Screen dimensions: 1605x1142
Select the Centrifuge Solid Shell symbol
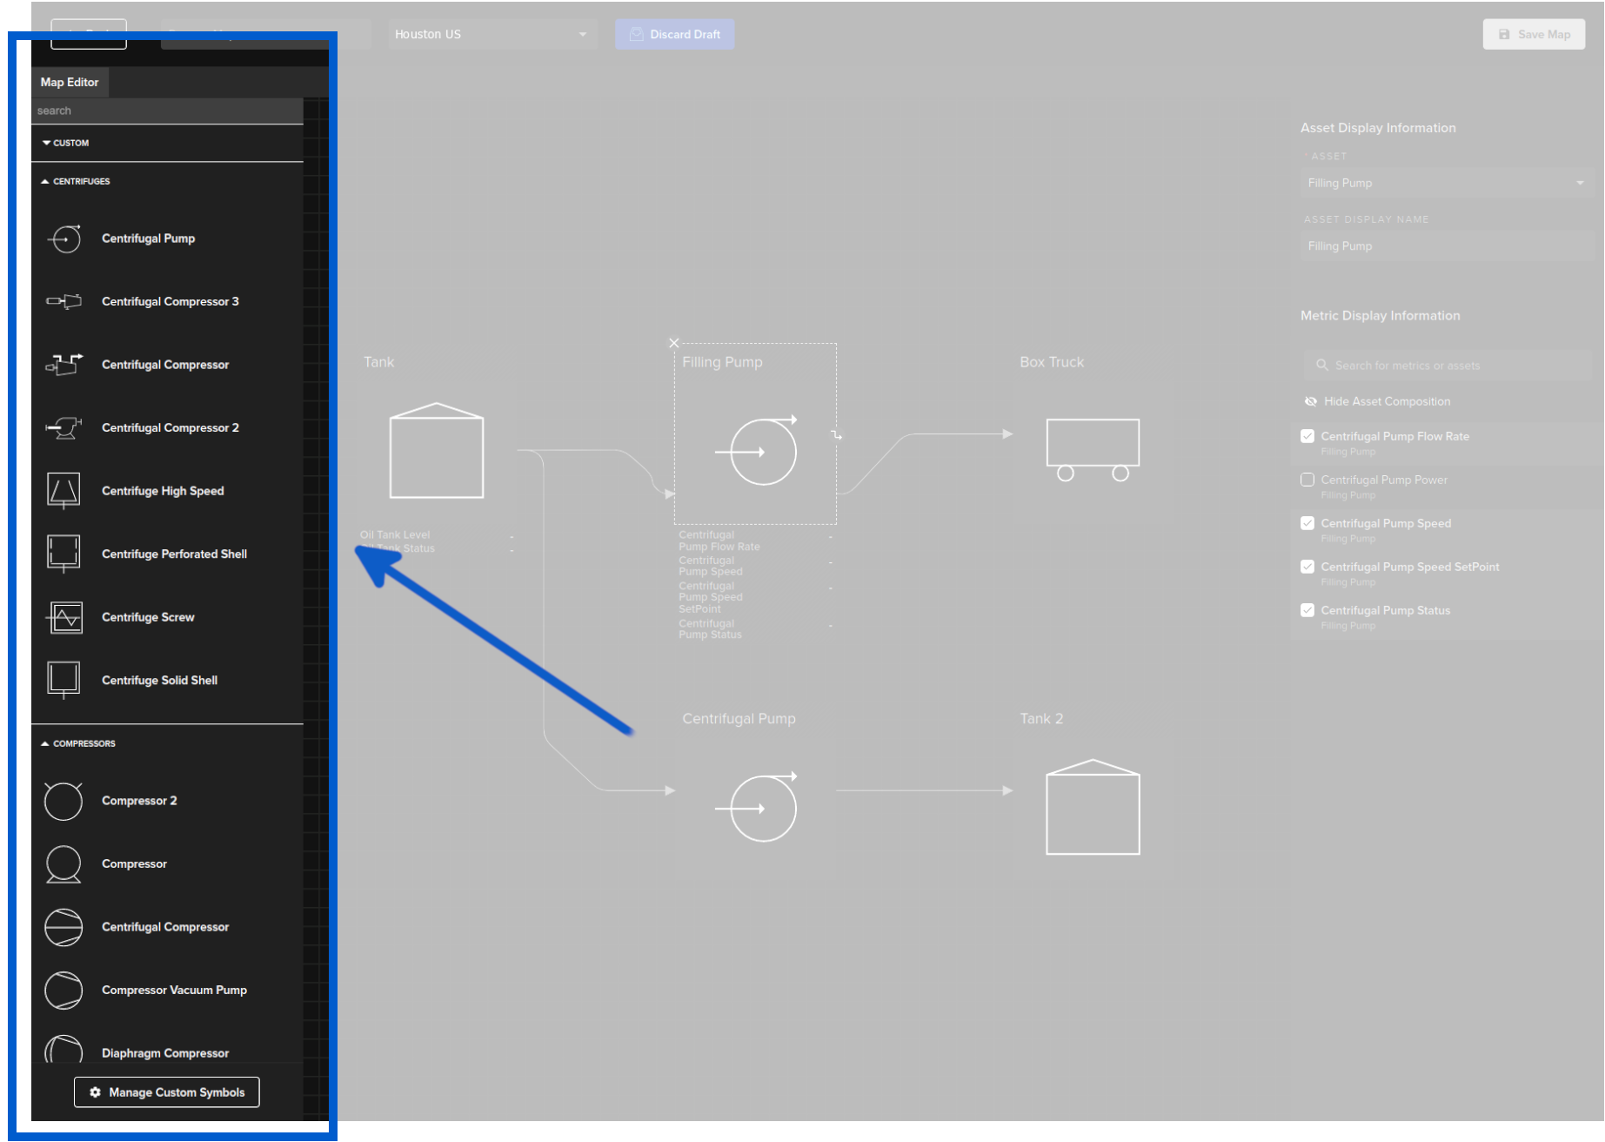(159, 680)
